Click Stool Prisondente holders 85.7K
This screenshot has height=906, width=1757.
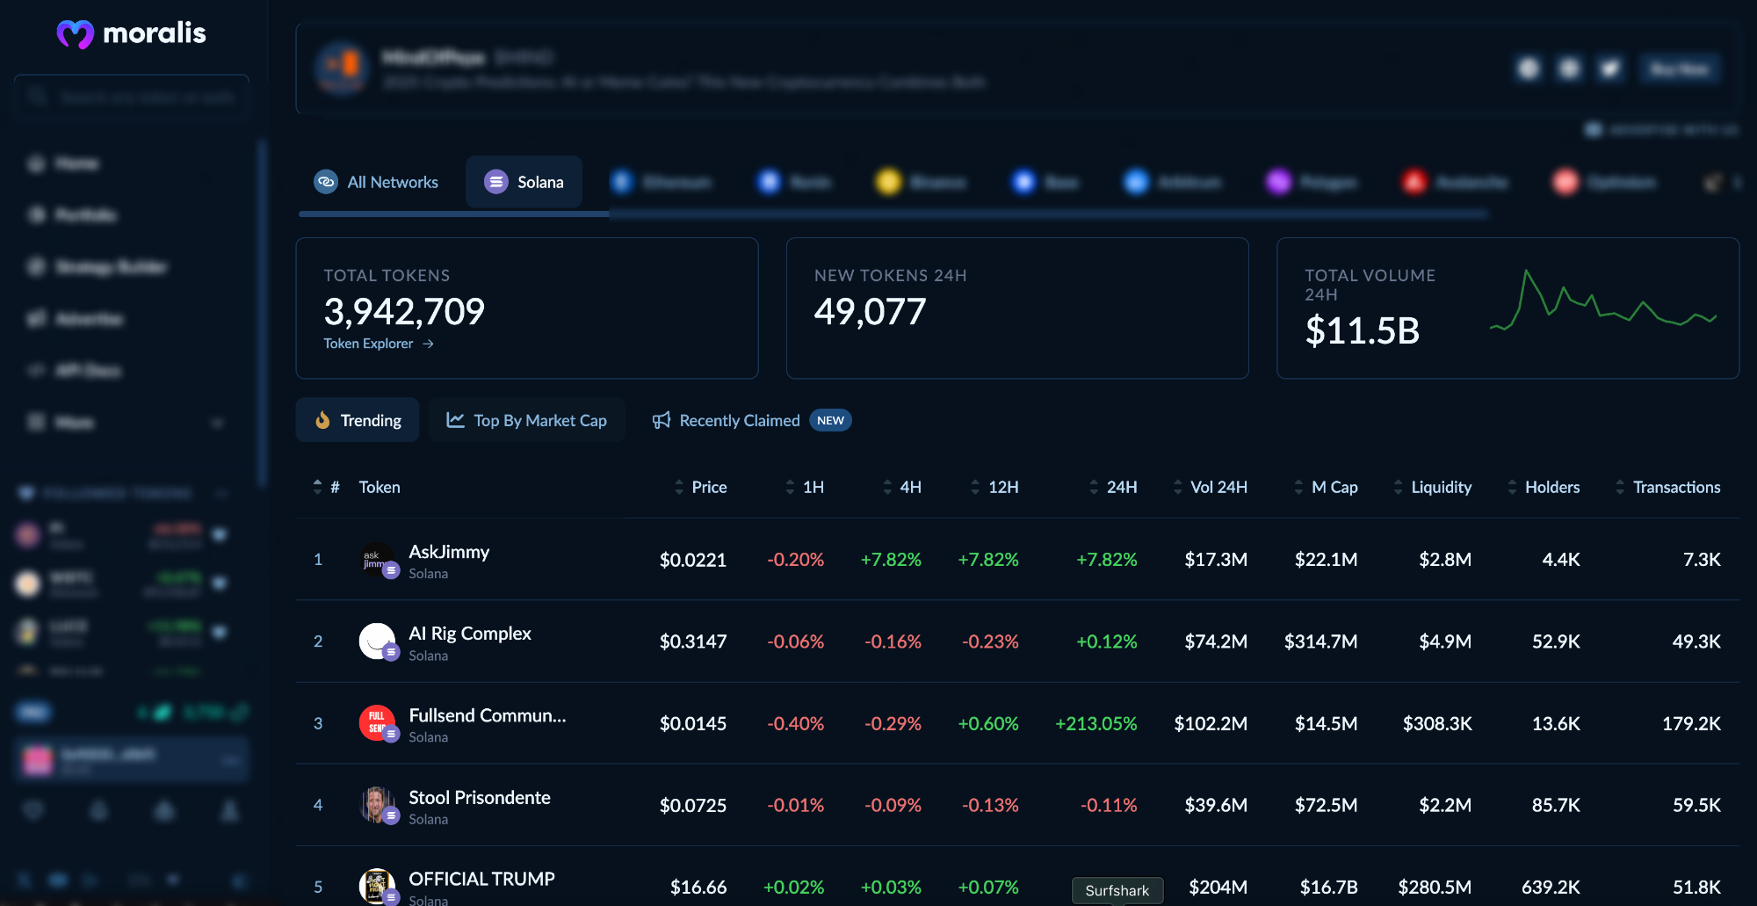(x=1556, y=805)
